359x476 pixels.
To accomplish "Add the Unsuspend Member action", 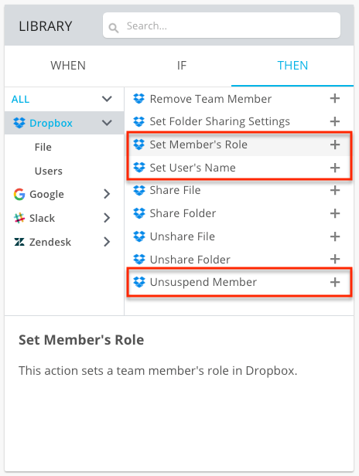I will click(335, 282).
